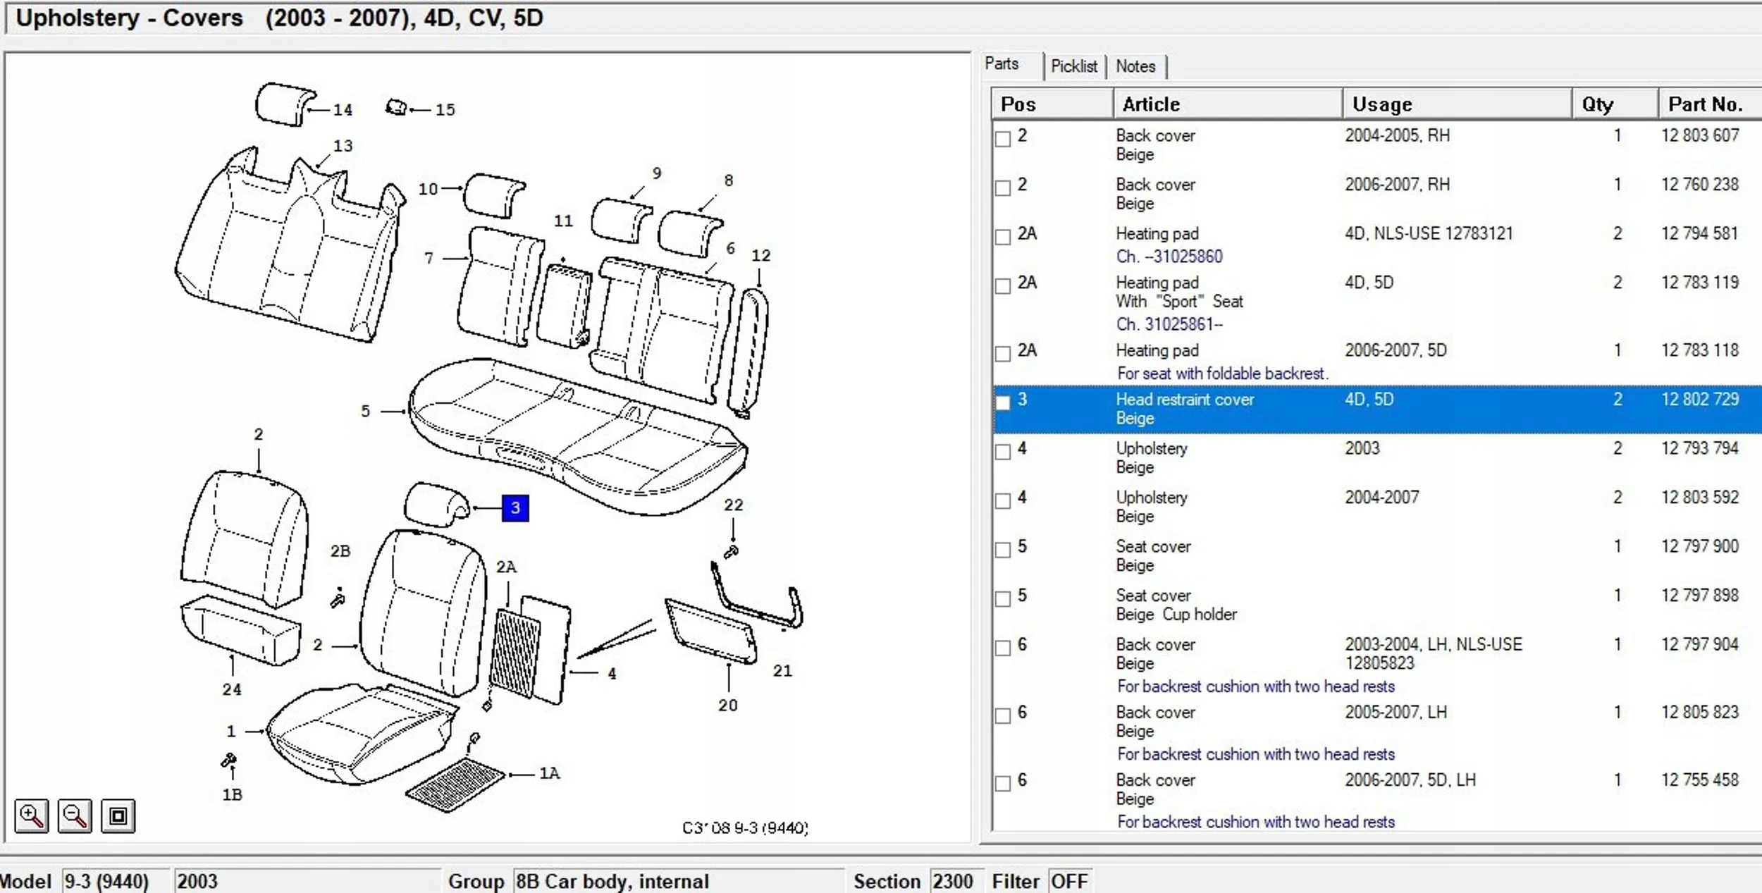This screenshot has height=893, width=1762.
Task: Tick checkbox for Seat cover 12 797 900
Action: point(1002,550)
